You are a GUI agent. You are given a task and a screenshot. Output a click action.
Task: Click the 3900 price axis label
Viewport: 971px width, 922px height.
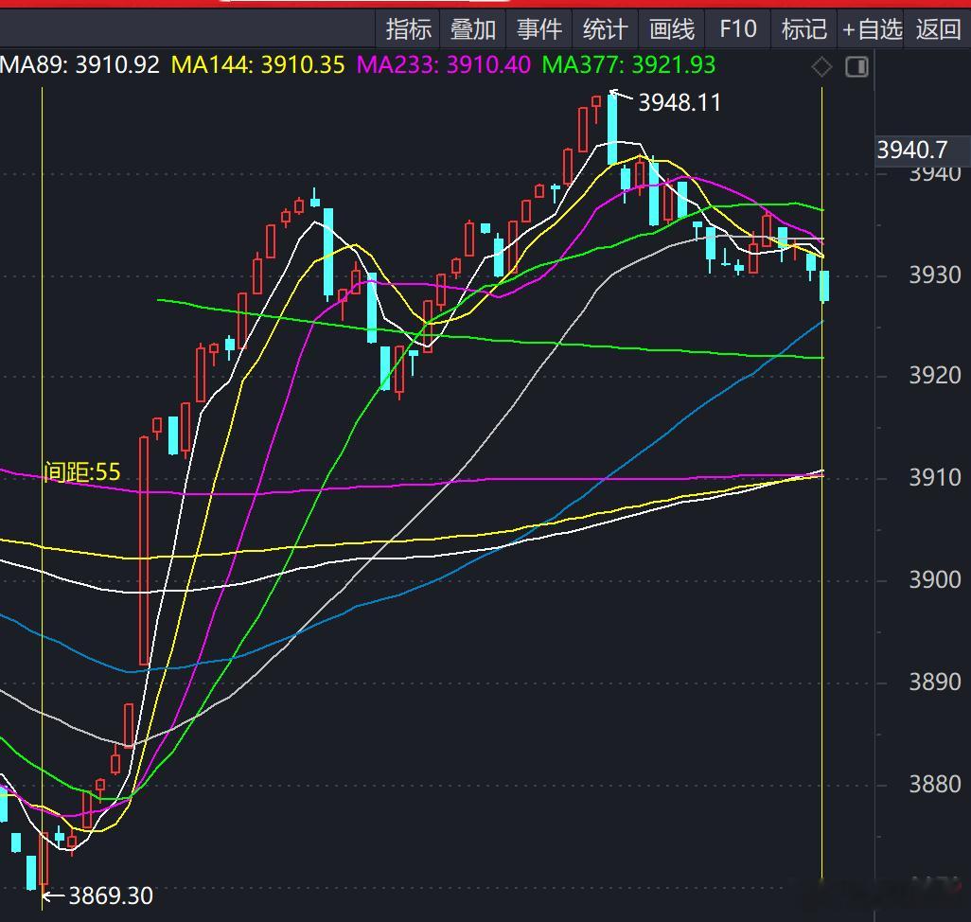(934, 579)
